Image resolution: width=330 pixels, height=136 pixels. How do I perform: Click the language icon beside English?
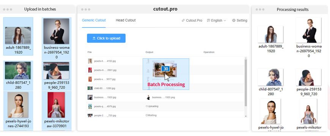(x=208, y=20)
